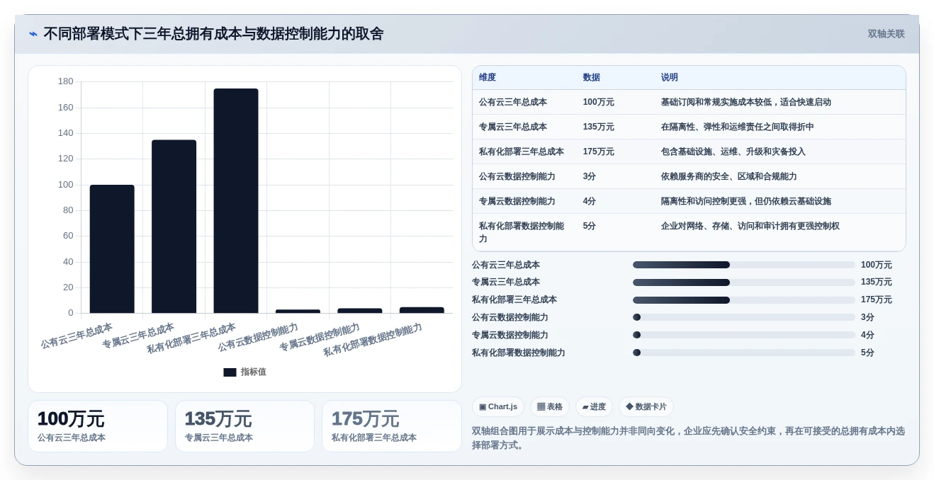Open the 175万元 私有化部署 summary card

pyautogui.click(x=391, y=426)
